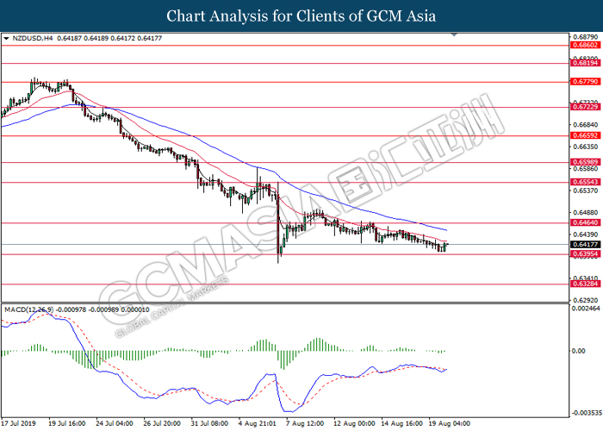Image resolution: width=603 pixels, height=431 pixels.
Task: Click the 0.65860 price scale value
Action: [x=586, y=169]
